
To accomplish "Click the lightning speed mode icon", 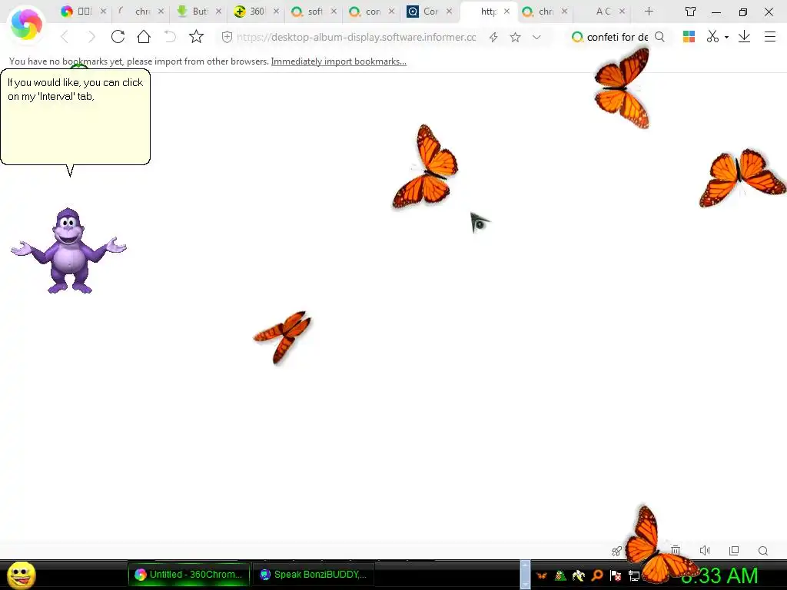I will pos(493,37).
